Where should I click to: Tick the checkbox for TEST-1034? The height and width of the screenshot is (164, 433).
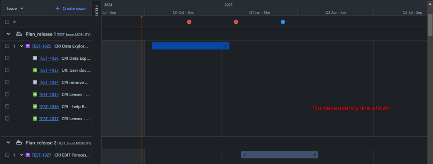click(x=7, y=82)
